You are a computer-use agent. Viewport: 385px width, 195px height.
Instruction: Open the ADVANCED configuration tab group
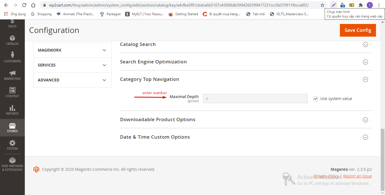click(72, 80)
